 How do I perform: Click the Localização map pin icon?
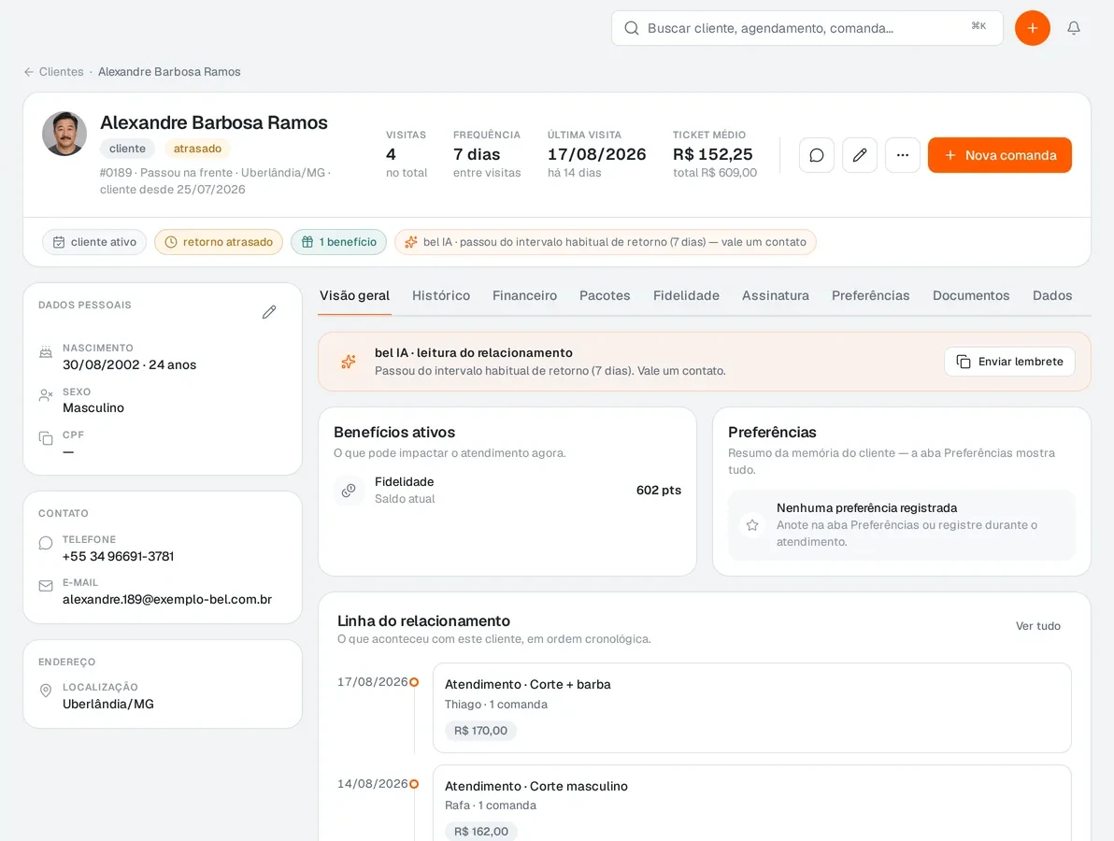[x=46, y=691]
